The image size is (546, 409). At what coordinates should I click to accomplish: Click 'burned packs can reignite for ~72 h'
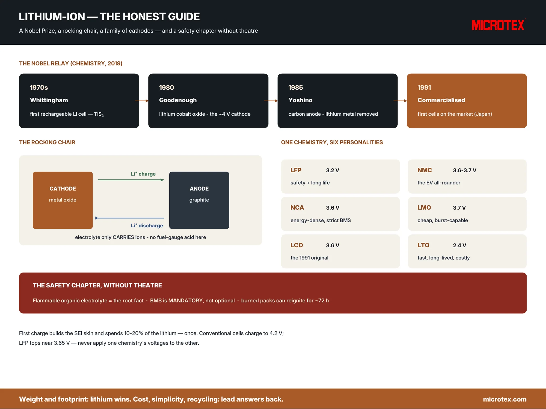(x=285, y=300)
